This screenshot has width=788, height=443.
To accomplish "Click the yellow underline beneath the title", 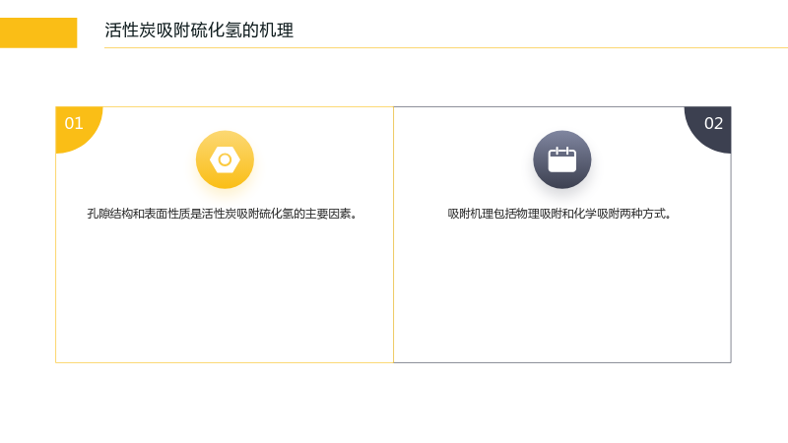I will [446, 47].
